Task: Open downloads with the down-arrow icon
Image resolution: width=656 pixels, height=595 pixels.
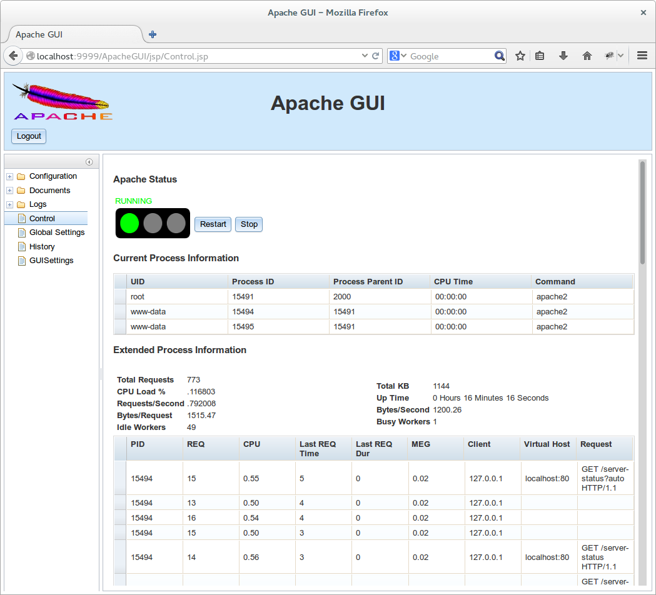Action: click(x=563, y=56)
